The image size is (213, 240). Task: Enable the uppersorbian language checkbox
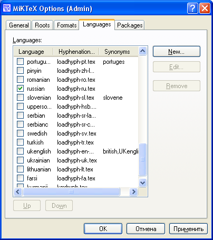[20, 107]
